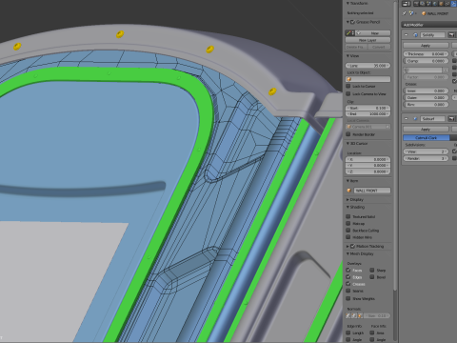
Task: Expand the Display panel
Action: [348, 200]
